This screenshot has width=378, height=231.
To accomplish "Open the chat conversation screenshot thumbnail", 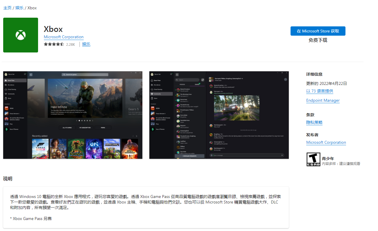I will [219, 115].
